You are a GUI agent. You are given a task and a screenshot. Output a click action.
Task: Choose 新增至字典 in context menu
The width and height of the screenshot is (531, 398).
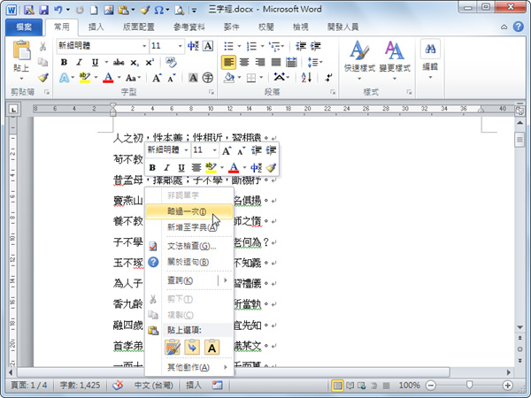(x=189, y=227)
